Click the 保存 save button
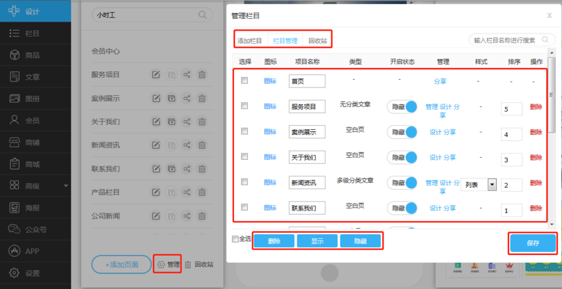Image resolution: width=562 pixels, height=289 pixels. (x=533, y=243)
